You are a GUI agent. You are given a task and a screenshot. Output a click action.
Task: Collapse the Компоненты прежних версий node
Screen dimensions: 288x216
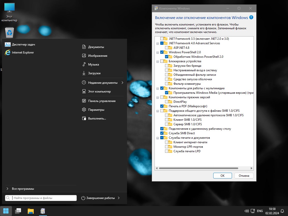157,97
